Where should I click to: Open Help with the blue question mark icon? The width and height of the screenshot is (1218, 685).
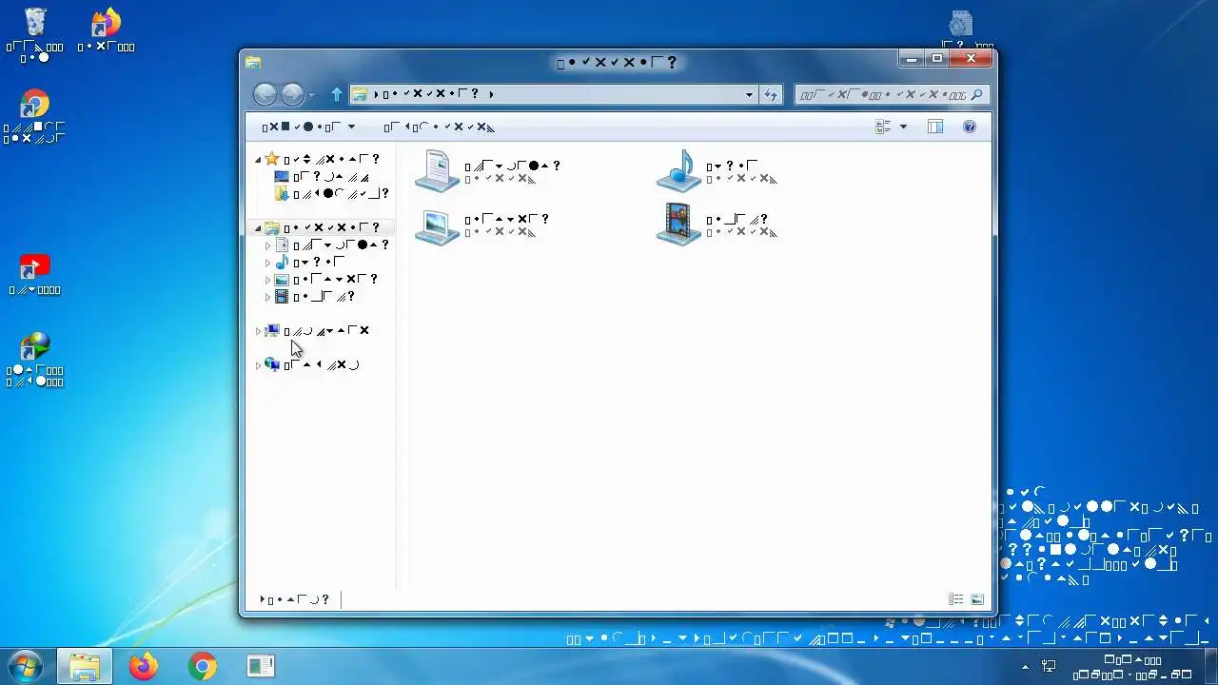(x=970, y=127)
